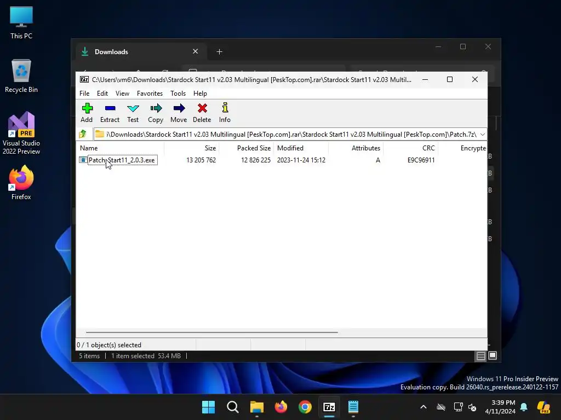The width and height of the screenshot is (561, 420).
Task: Open File Explorer from taskbar
Action: 256,407
